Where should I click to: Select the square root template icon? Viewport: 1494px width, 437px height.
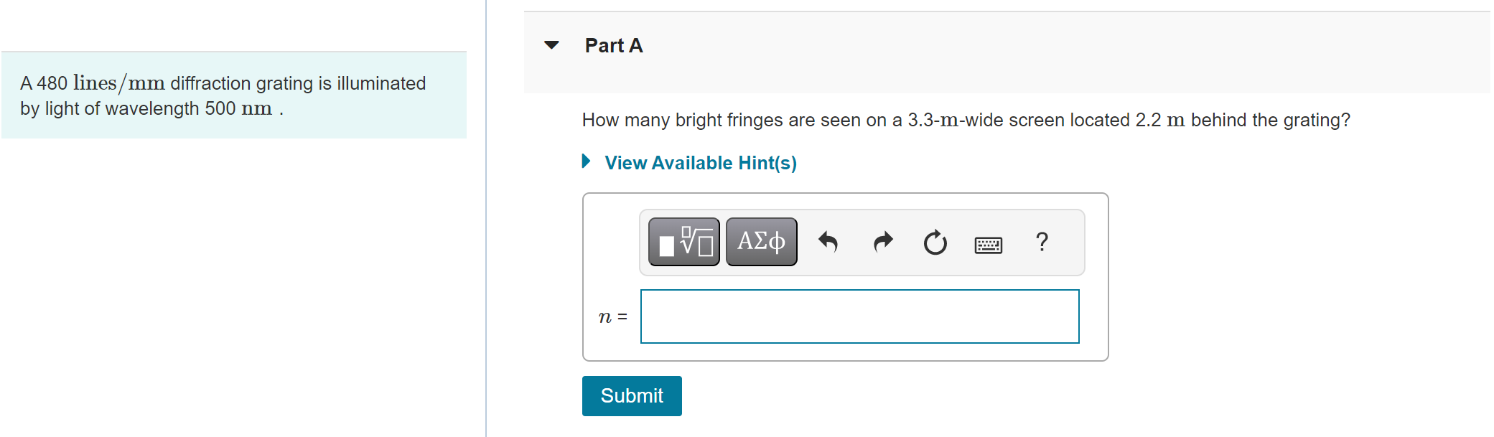pyautogui.click(x=682, y=241)
